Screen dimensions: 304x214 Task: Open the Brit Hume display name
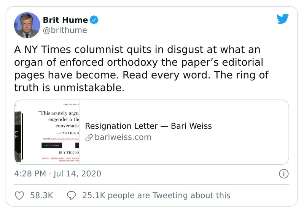click(x=65, y=20)
